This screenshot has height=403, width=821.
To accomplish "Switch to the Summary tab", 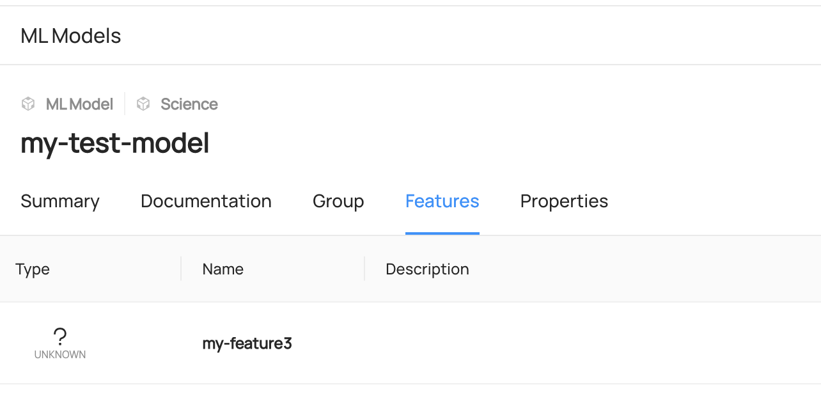I will coord(59,201).
